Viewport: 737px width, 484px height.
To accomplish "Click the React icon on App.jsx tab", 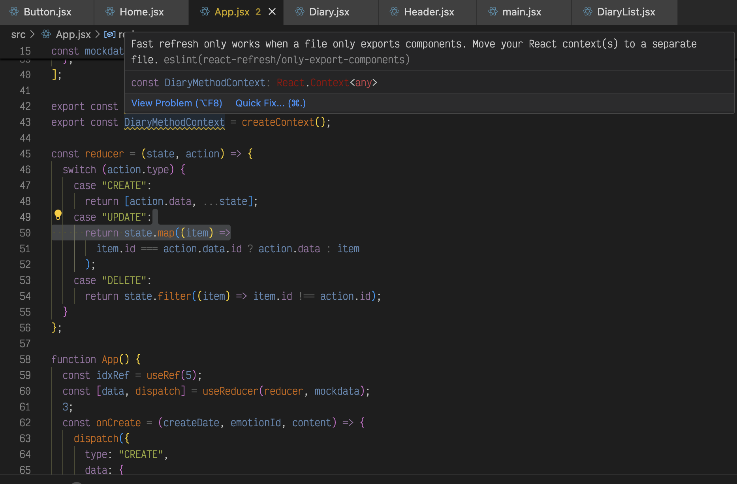I will point(205,12).
